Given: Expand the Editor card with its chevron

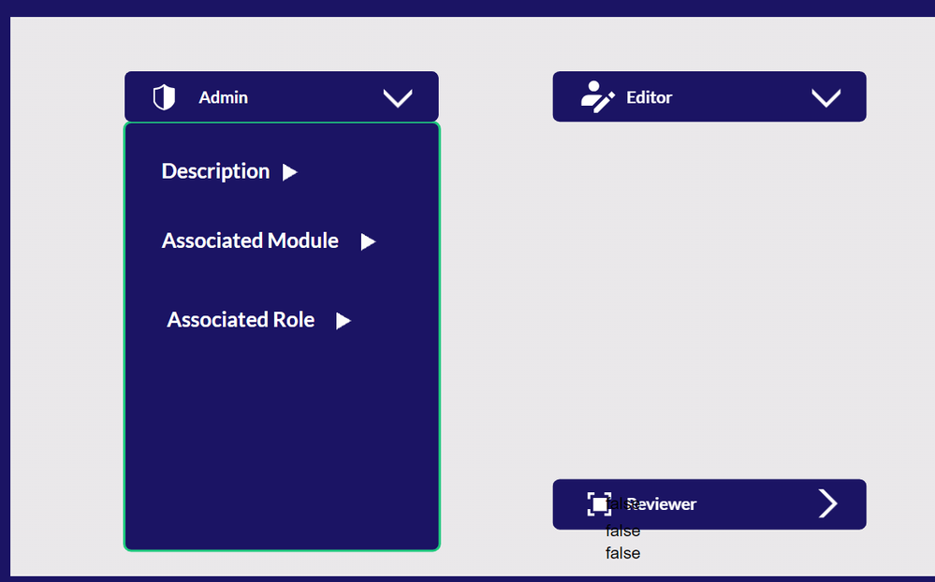Looking at the screenshot, I should click(x=825, y=97).
